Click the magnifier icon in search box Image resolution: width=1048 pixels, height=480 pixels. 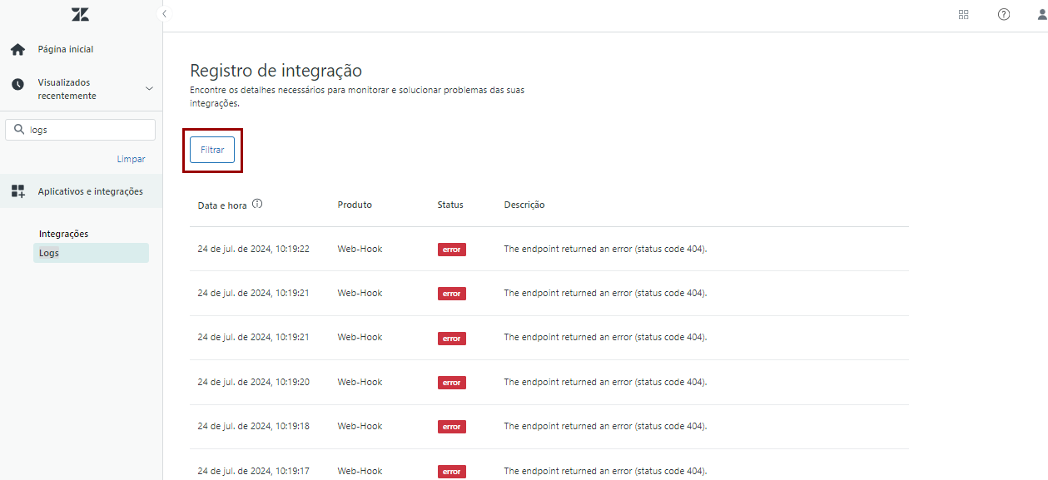point(19,130)
